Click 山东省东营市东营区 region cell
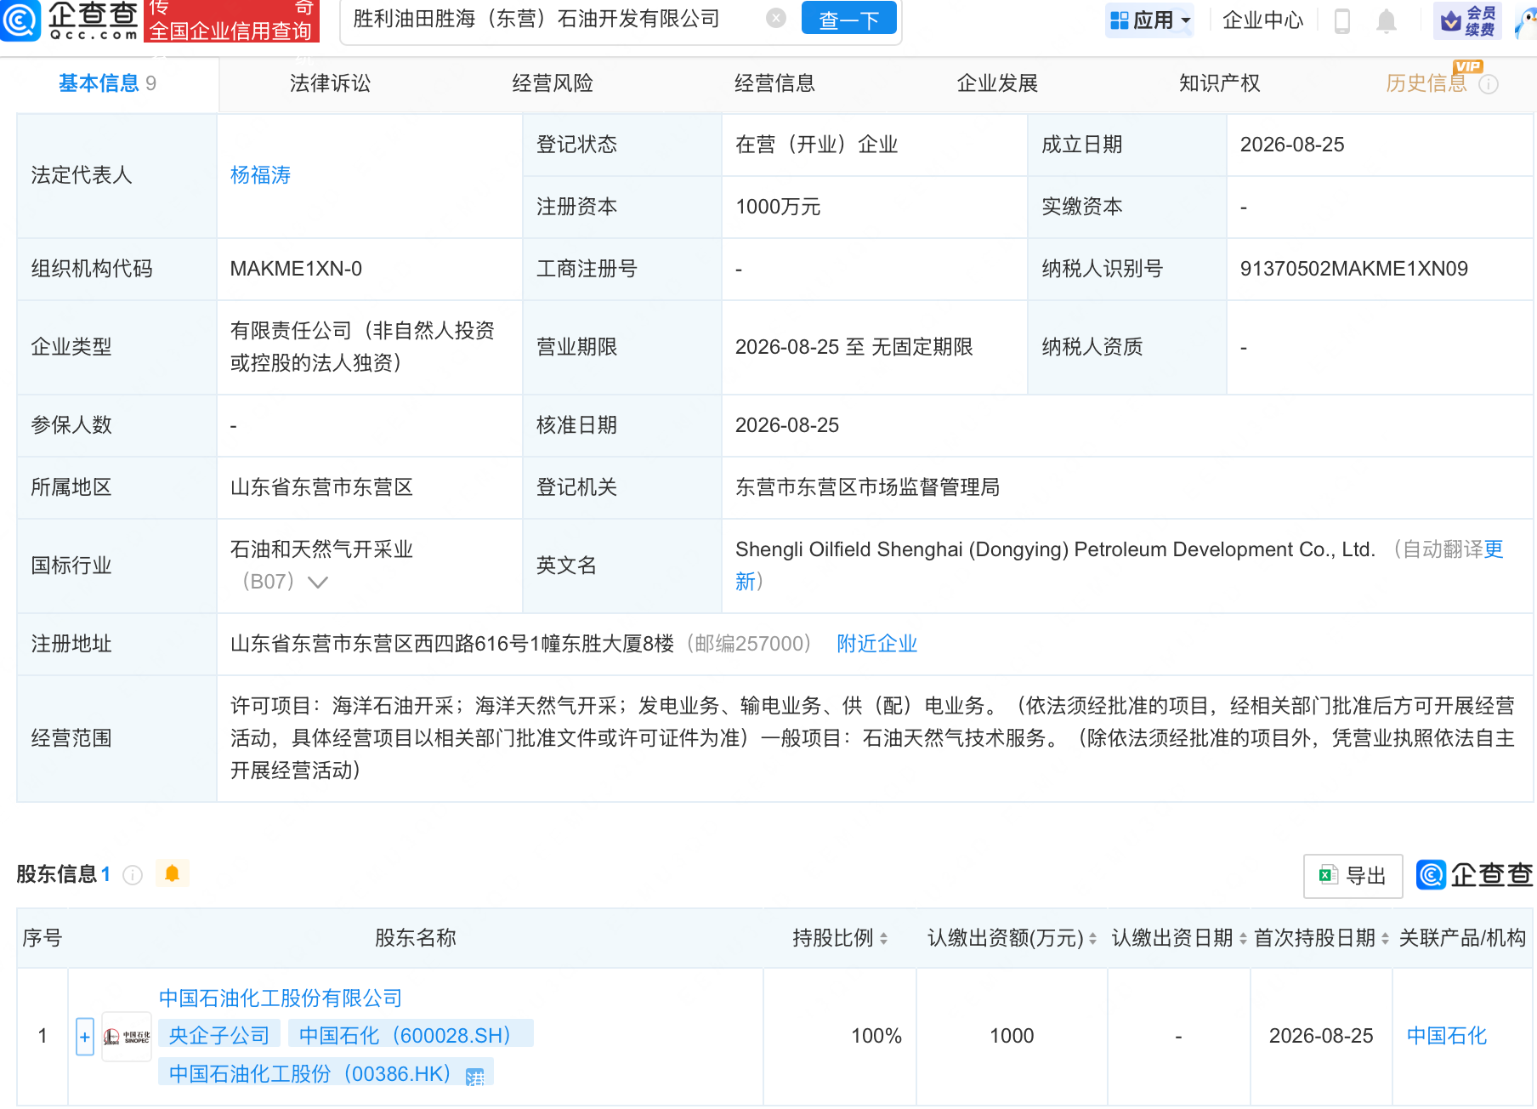 coord(321,487)
